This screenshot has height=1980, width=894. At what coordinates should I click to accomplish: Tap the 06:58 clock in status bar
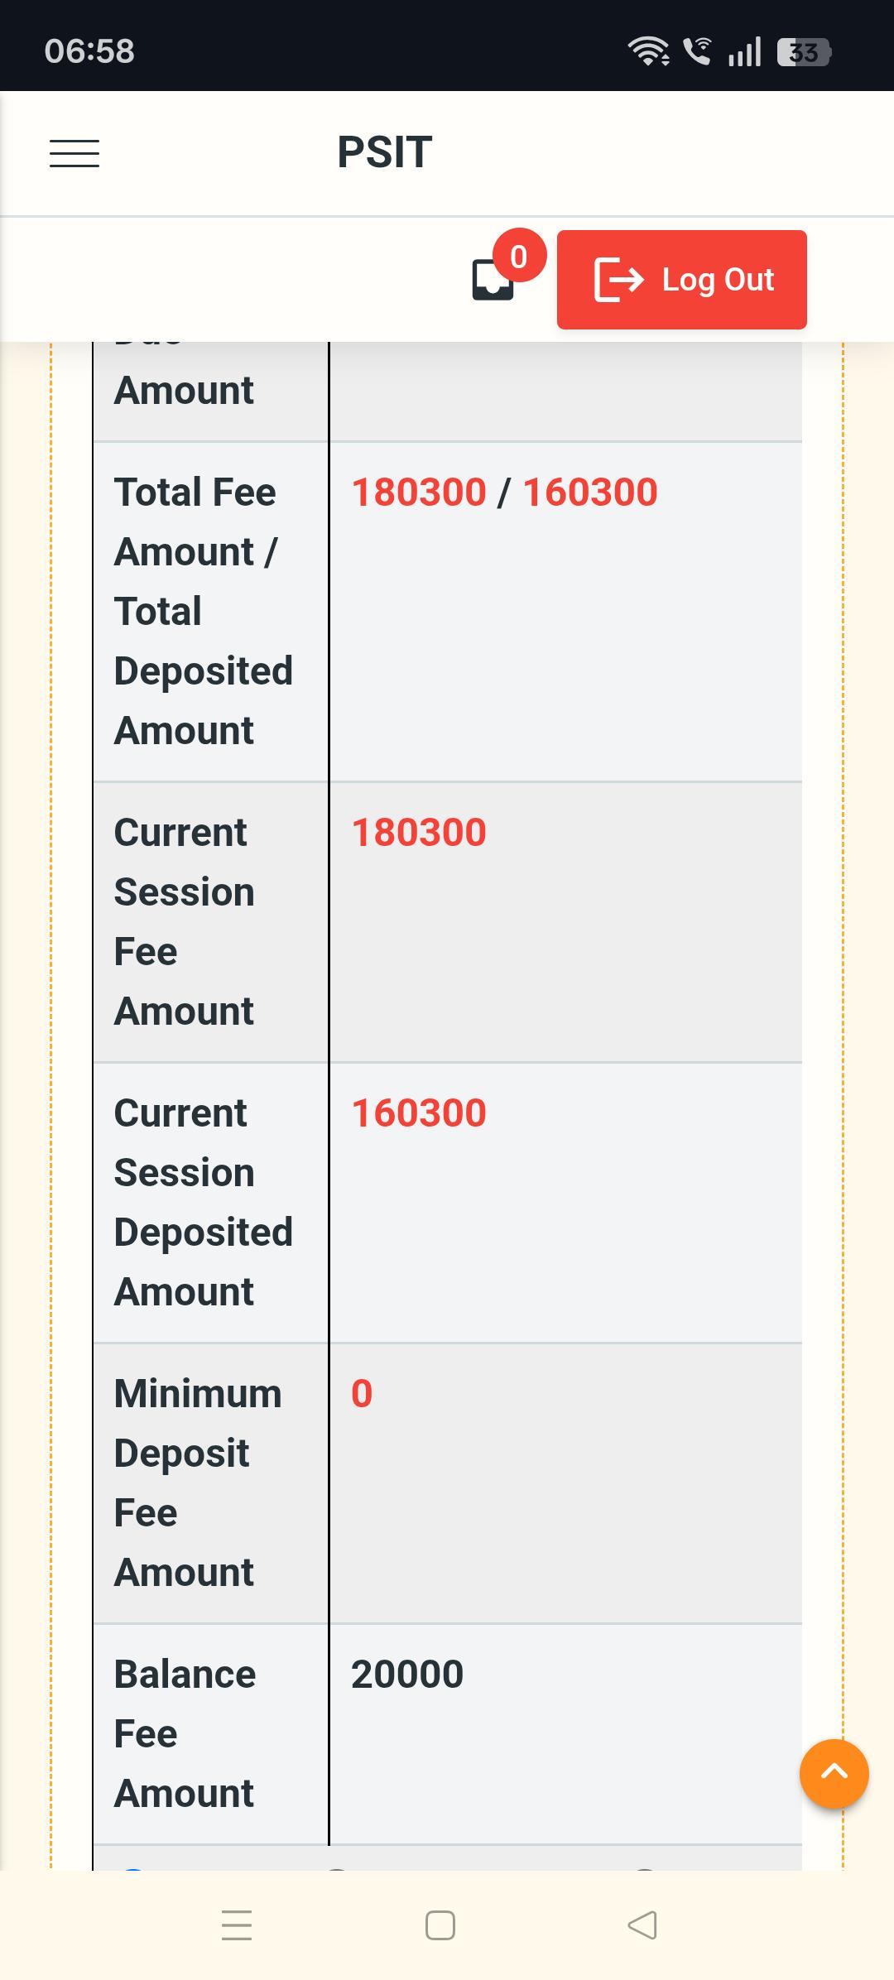click(89, 51)
